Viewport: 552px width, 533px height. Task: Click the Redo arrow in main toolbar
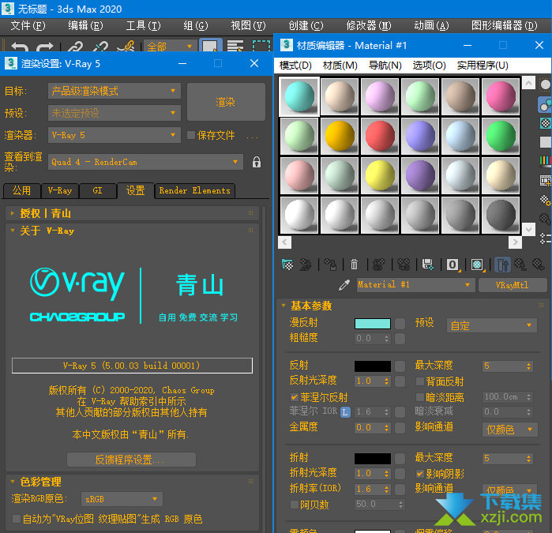(x=45, y=47)
